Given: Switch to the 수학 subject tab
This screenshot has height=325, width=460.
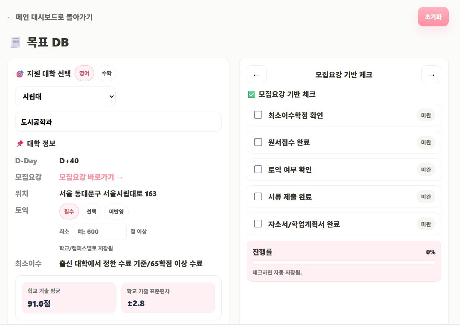Looking at the screenshot, I should (107, 74).
